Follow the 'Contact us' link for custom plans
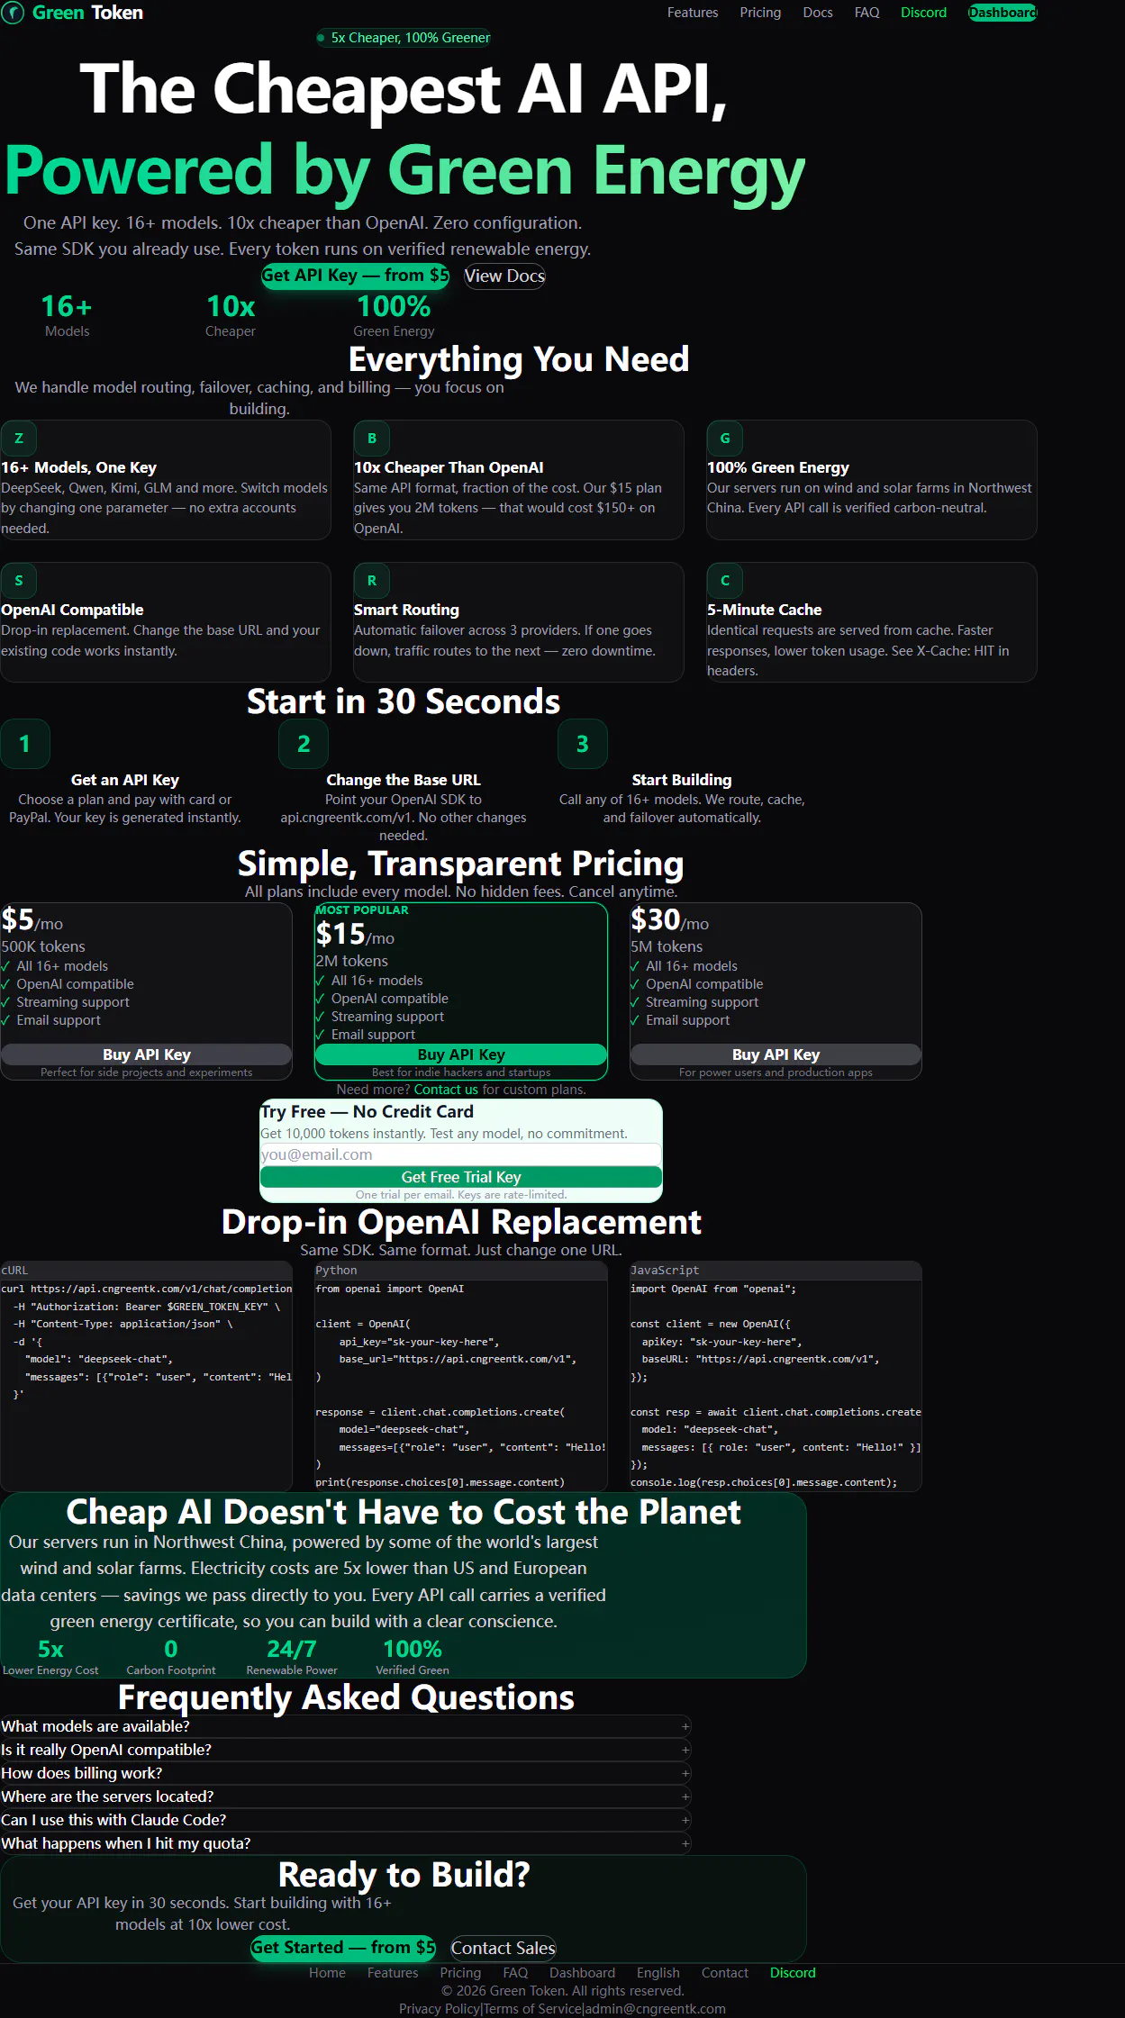This screenshot has height=2018, width=1125. [x=446, y=1090]
